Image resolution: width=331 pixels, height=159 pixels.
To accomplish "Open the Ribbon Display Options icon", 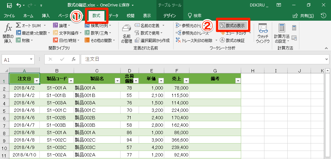I will [x=279, y=5].
